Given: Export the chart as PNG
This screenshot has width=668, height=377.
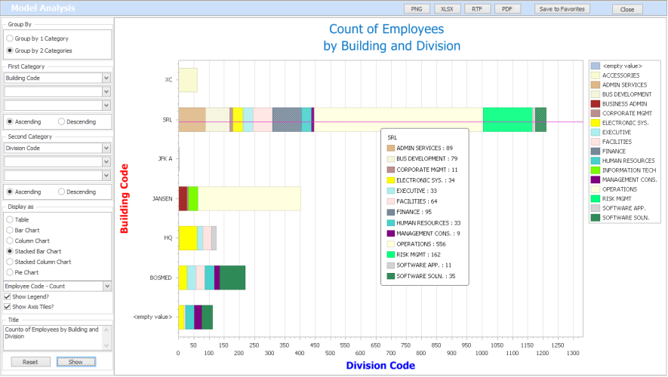Looking at the screenshot, I should (415, 9).
